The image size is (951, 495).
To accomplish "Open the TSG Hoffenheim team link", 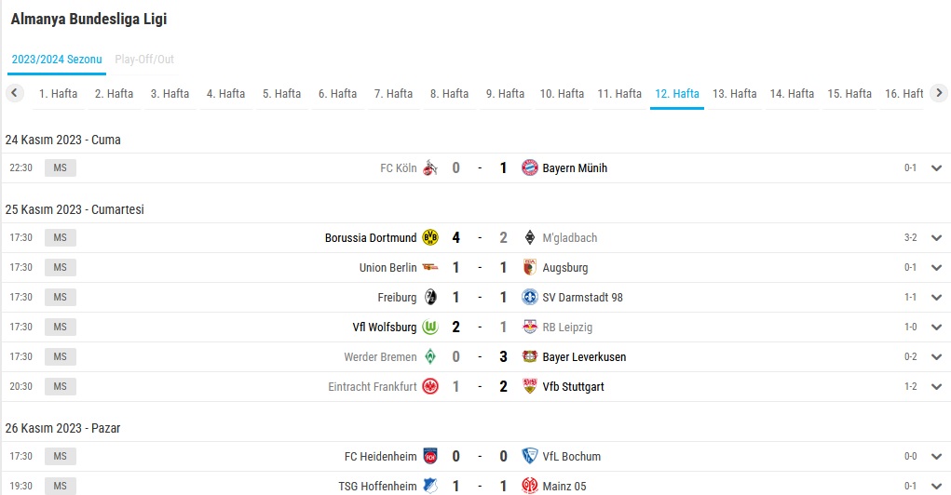I will click(x=377, y=486).
